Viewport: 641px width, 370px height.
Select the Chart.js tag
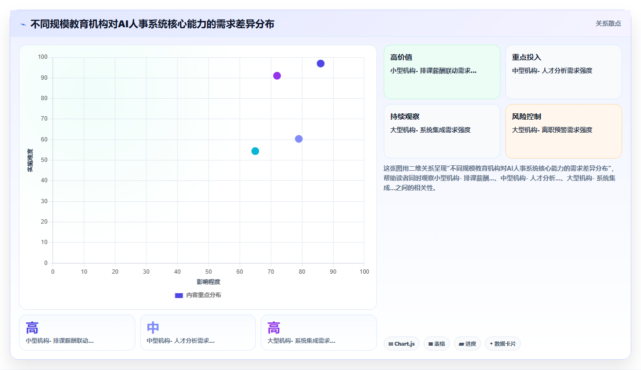click(x=402, y=344)
